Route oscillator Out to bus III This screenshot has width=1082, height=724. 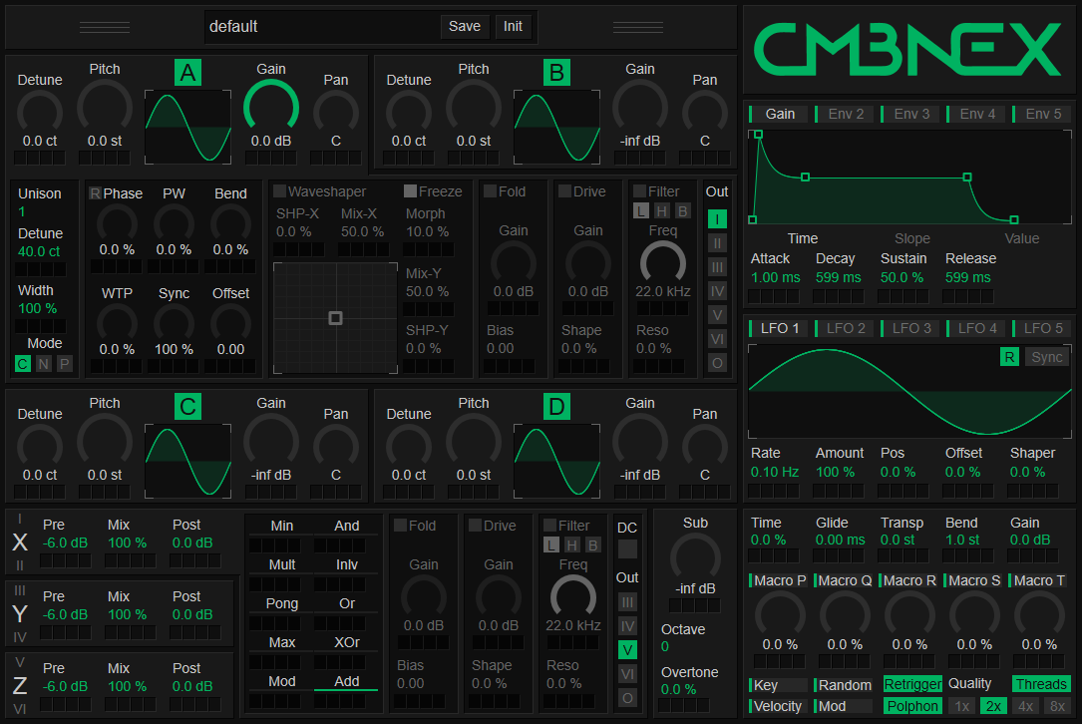[x=717, y=267]
